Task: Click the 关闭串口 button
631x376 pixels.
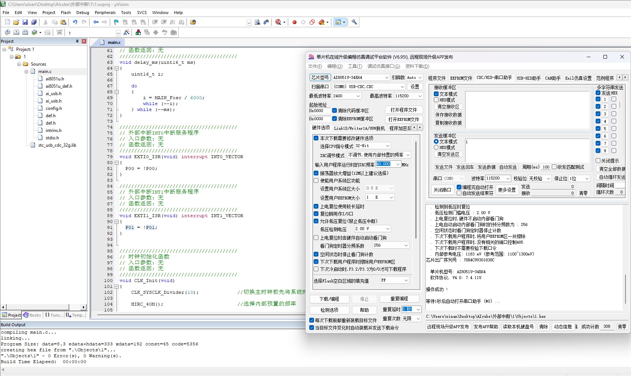Action: pyautogui.click(x=442, y=190)
